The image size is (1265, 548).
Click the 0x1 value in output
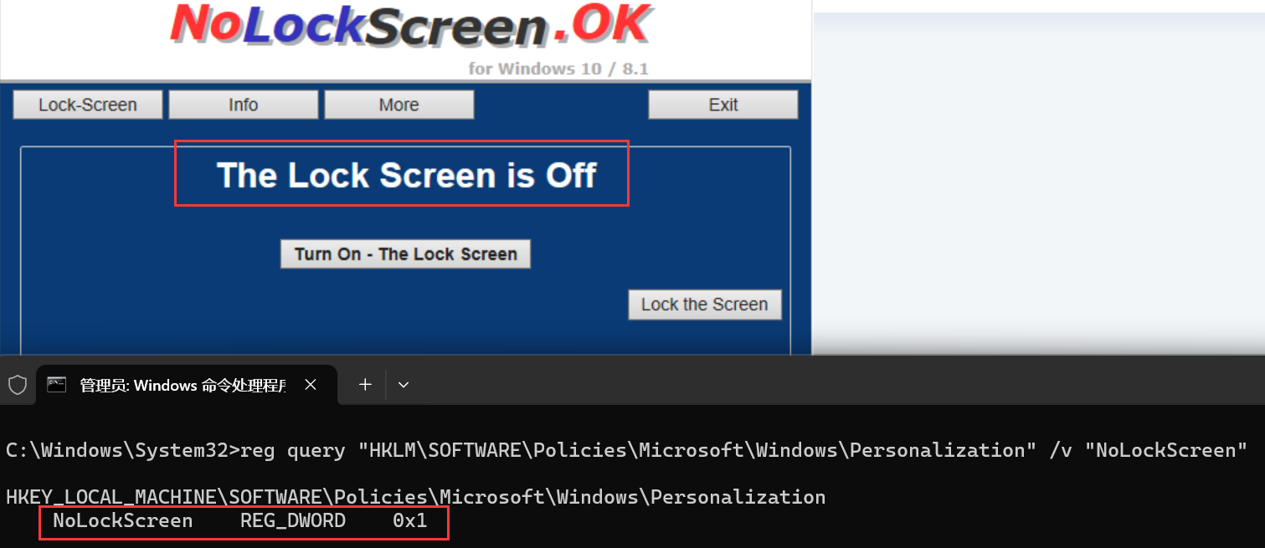pos(410,520)
